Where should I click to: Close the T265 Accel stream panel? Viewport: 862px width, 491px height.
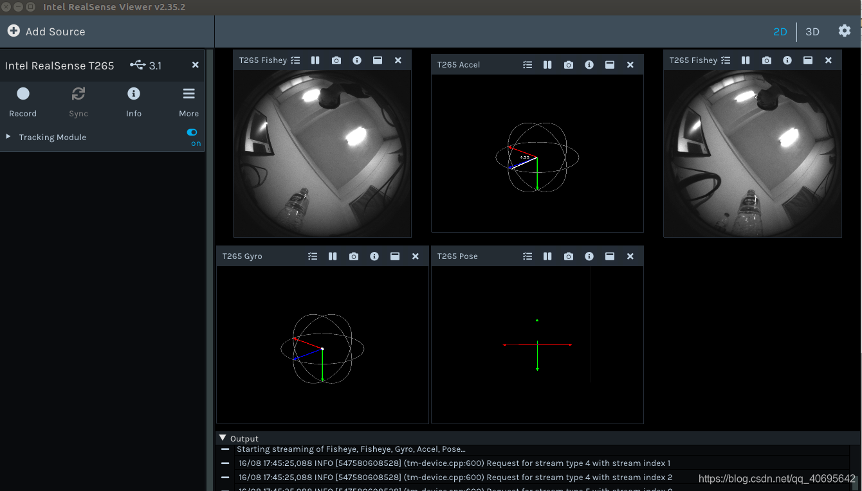tap(630, 65)
